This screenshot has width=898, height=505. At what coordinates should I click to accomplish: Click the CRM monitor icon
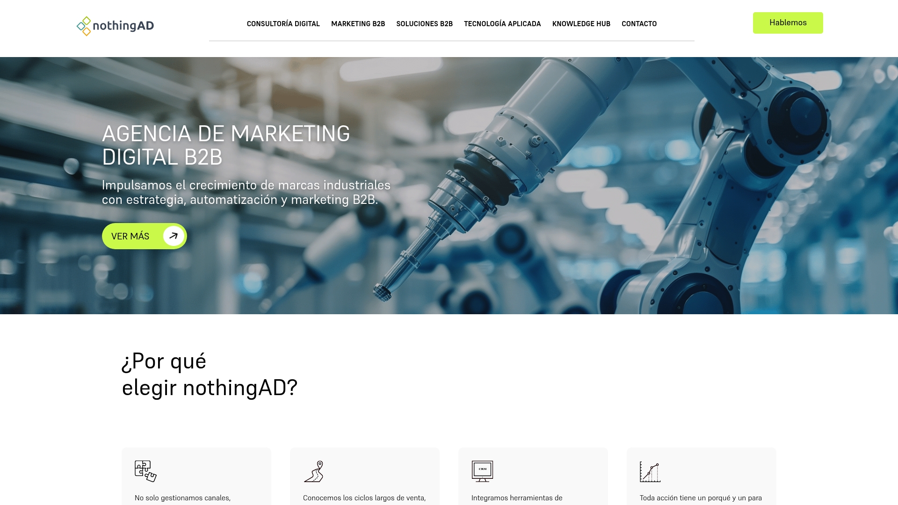click(x=482, y=471)
